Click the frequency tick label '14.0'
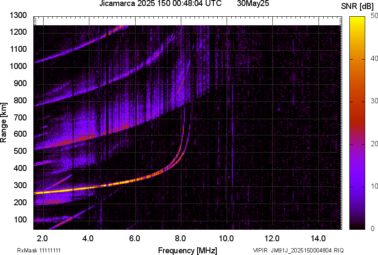The width and height of the screenshot is (378, 255). pos(318,239)
